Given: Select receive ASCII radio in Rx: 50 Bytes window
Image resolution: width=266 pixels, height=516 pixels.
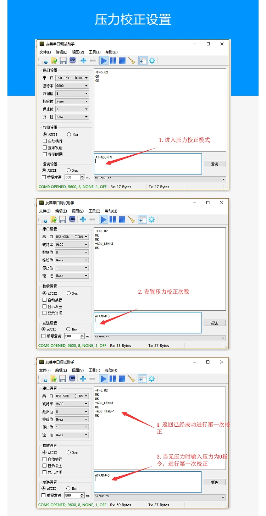Looking at the screenshot, I should [44, 453].
